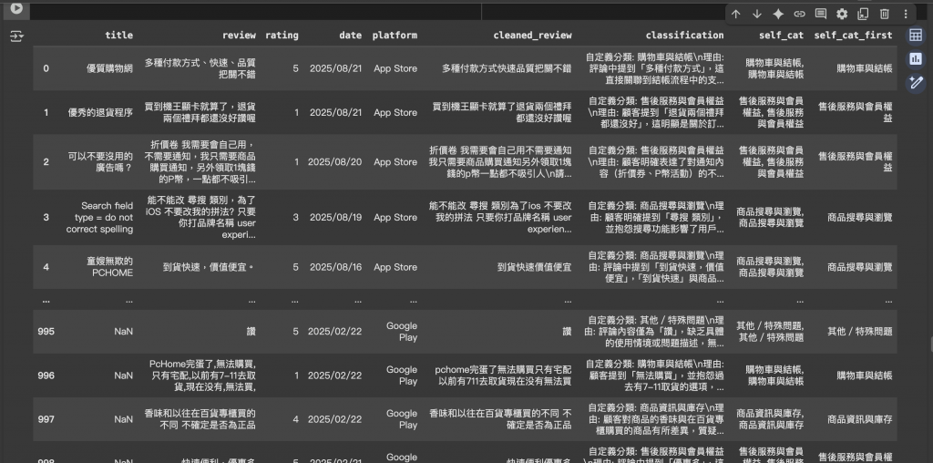Click self_cat_first '購物車與結帳' in row 996
This screenshot has height=463, width=933.
tap(865, 376)
